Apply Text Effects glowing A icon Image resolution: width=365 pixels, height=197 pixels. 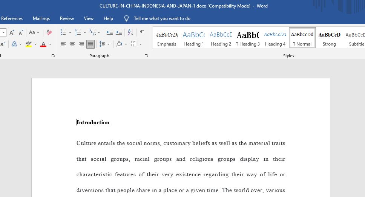pyautogui.click(x=14, y=44)
